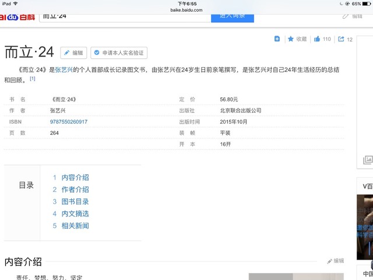Click the top-right pencil 编辑 link
373x280 pixels.
pos(353,16)
